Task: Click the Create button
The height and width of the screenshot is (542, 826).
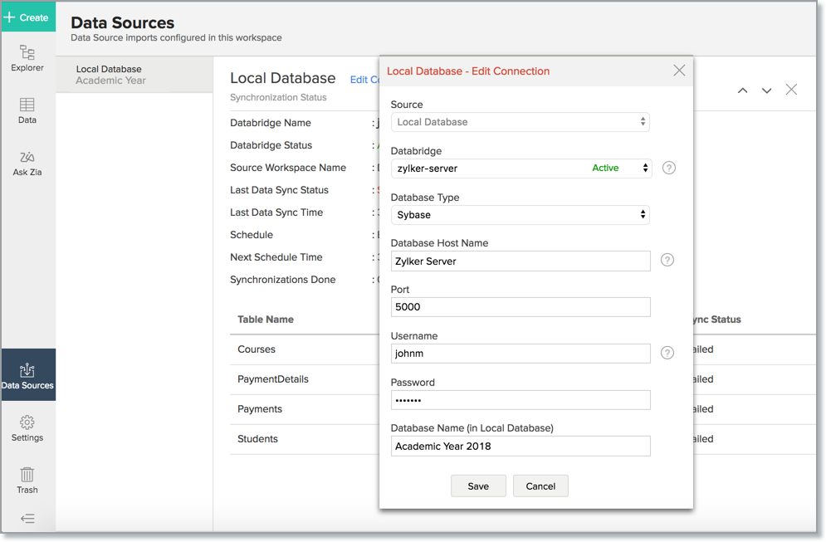Action: click(27, 17)
